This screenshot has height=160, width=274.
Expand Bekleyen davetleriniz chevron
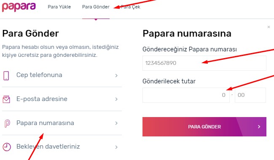pos(116,147)
